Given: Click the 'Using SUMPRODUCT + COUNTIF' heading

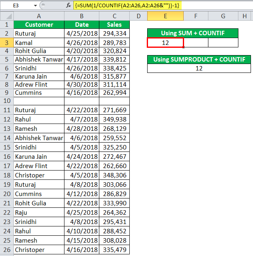Looking at the screenshot, I should click(199, 60).
